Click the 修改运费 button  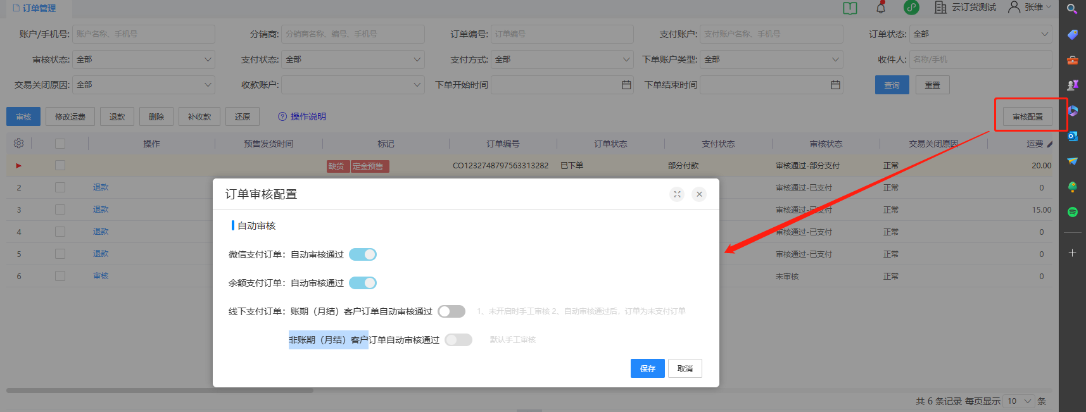coord(70,116)
